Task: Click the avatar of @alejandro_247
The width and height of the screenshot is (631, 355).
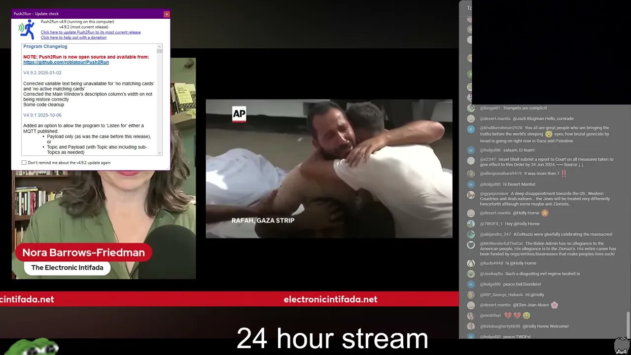Action: tap(471, 235)
